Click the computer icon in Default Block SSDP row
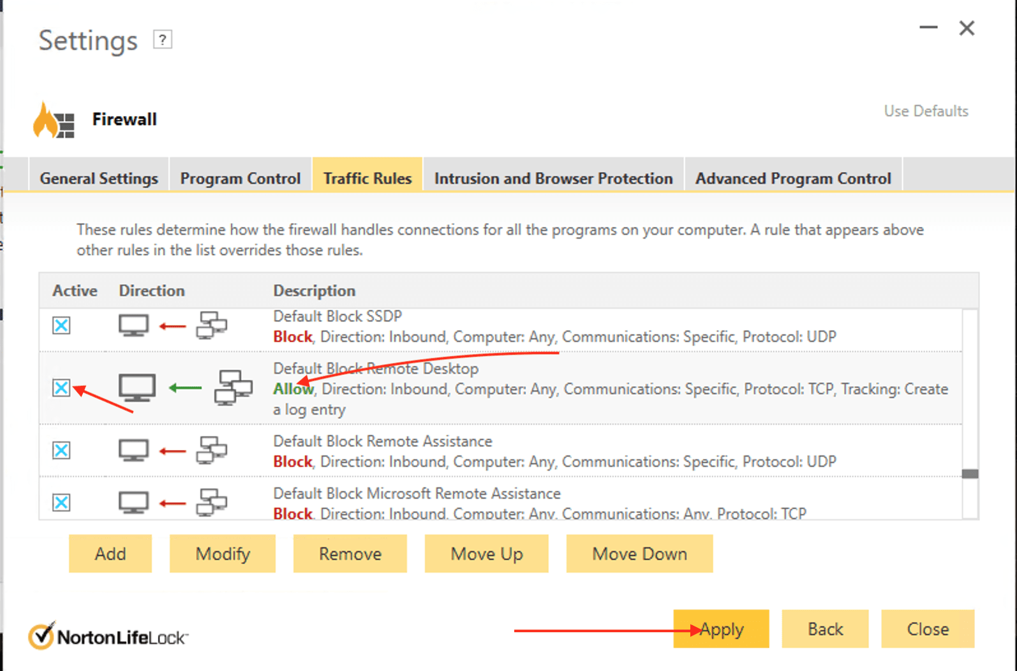This screenshot has height=671, width=1017. [133, 325]
